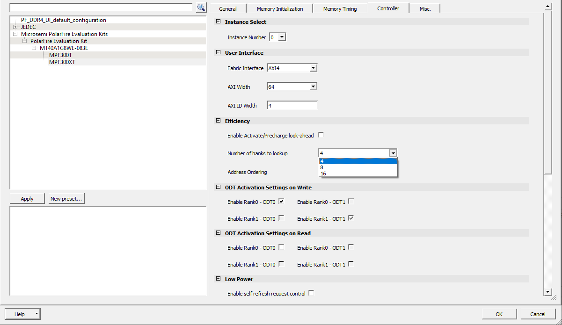
Task: Click the AXI ID Width input field
Action: pos(292,106)
